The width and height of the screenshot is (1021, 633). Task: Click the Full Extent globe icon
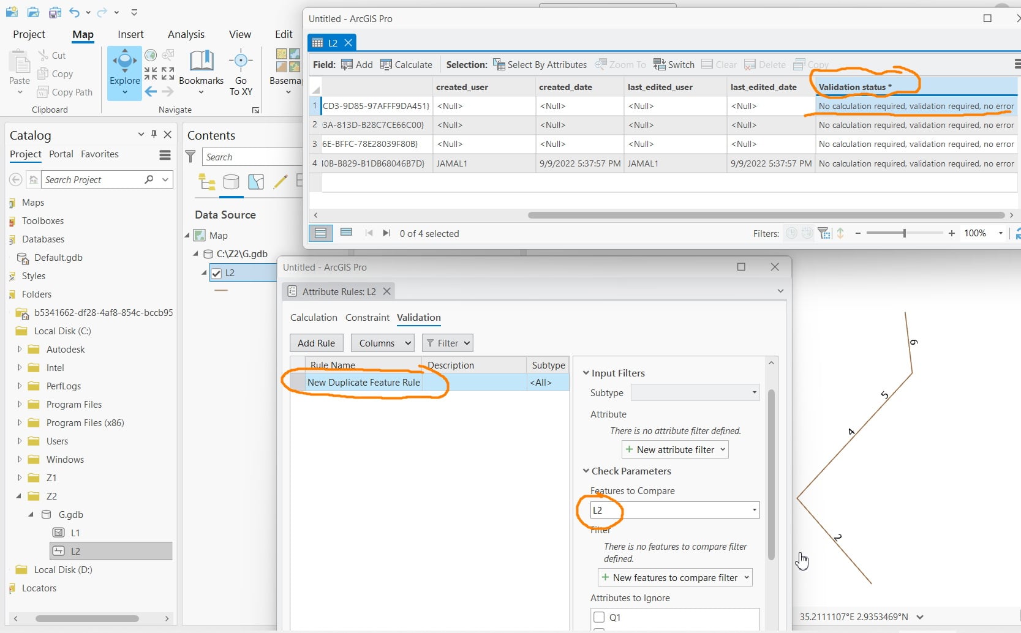(x=151, y=56)
